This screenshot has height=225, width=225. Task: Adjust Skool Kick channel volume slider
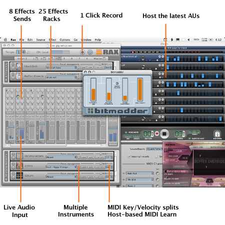(157, 60)
